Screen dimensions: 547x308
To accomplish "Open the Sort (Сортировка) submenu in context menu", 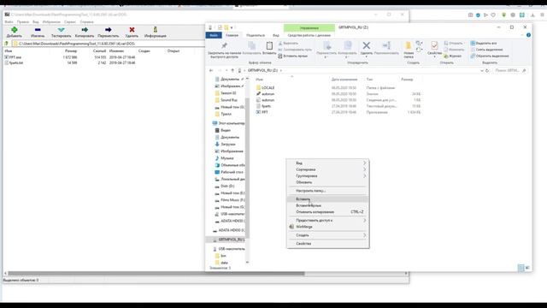I will point(327,169).
